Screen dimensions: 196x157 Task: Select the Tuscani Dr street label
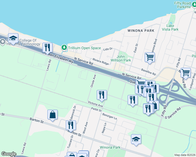coord(70,142)
